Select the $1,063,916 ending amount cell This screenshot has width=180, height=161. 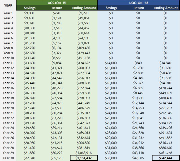(x=84, y=153)
